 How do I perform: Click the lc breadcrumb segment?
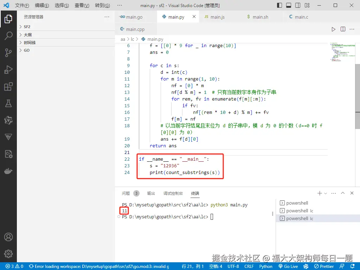click(x=133, y=39)
